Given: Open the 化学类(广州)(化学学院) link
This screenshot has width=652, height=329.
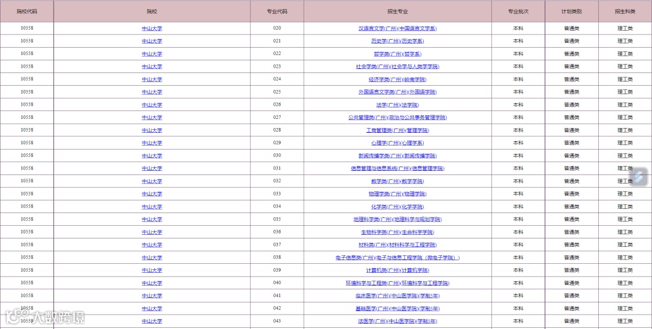Looking at the screenshot, I should click(397, 206).
